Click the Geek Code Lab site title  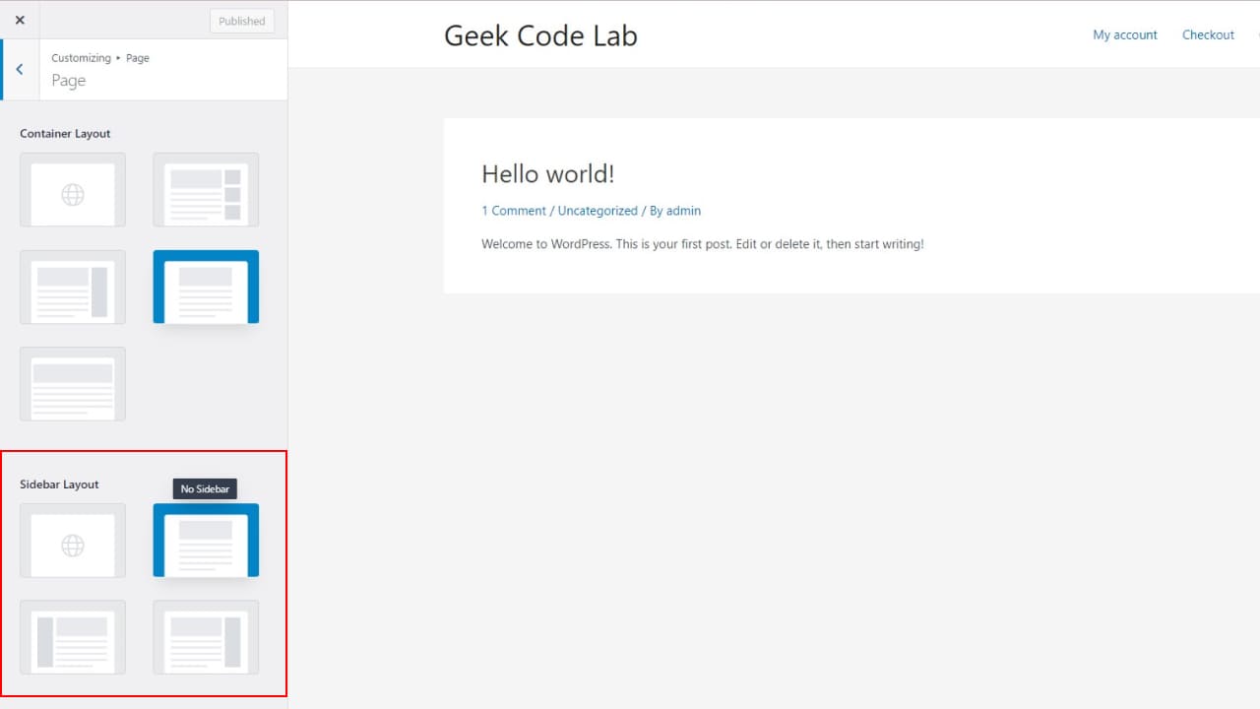539,34
